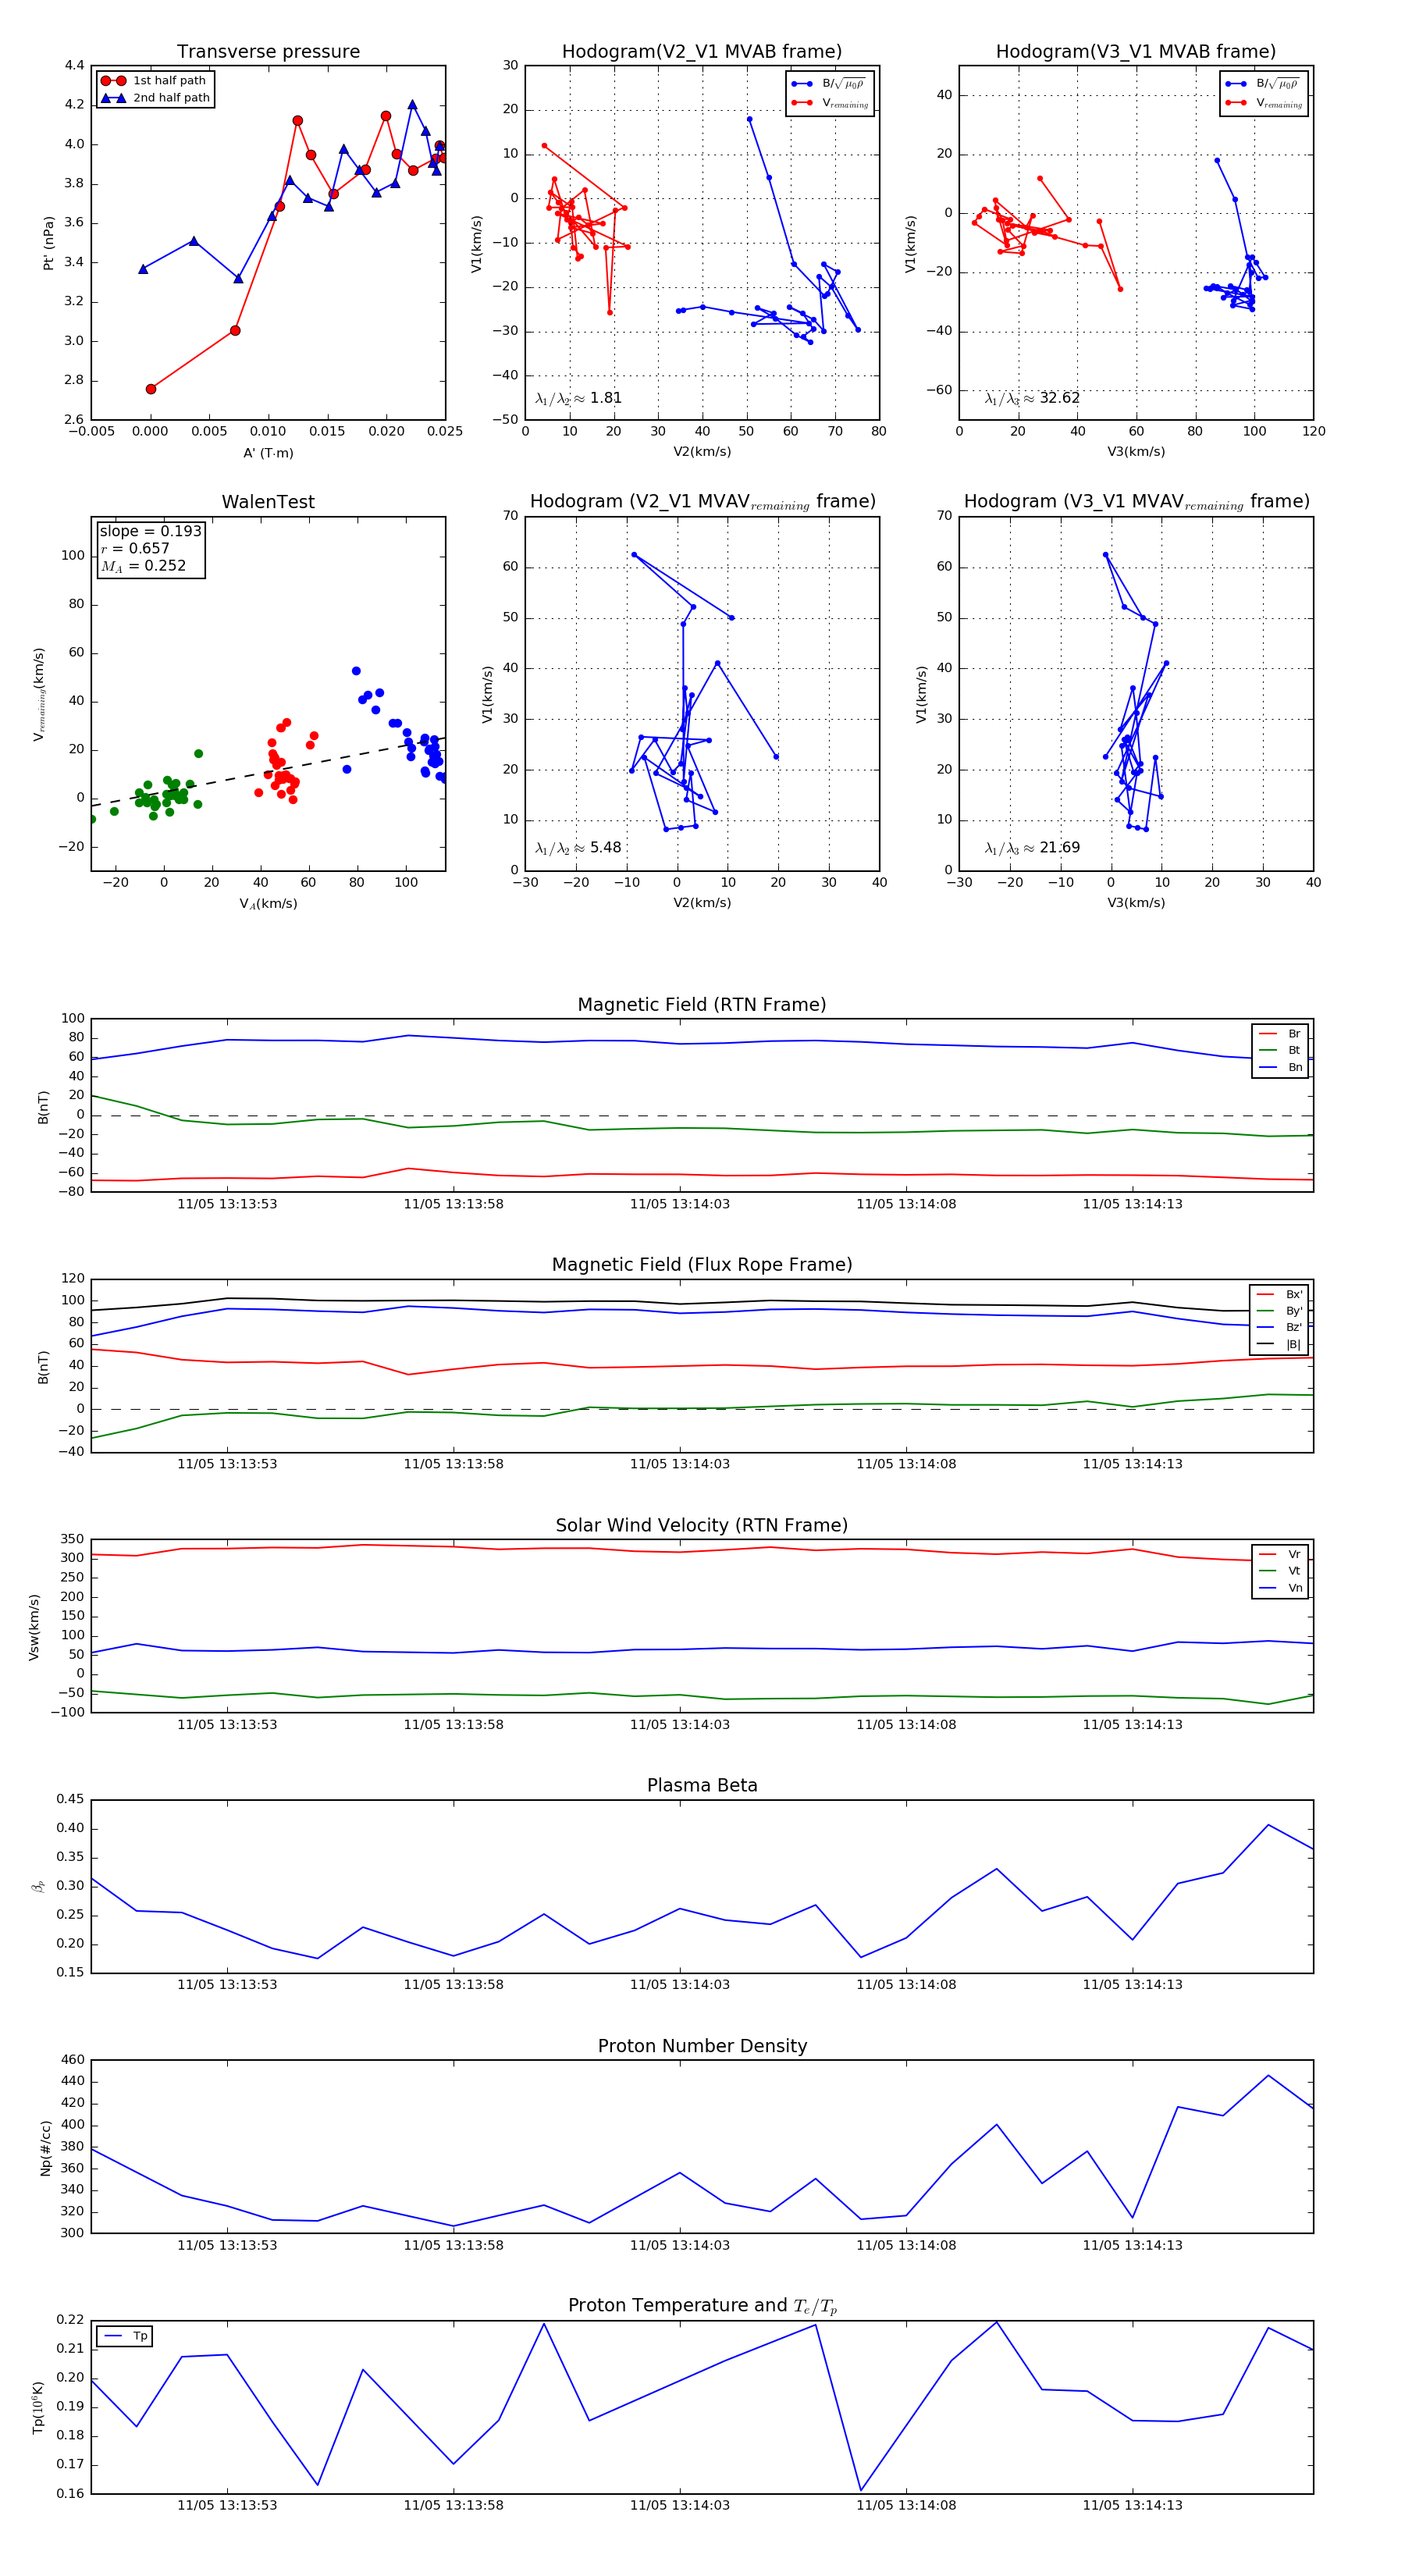The width and height of the screenshot is (1405, 2576).
Task: Select the 'Vn' legend entry
Action: tap(1280, 1588)
